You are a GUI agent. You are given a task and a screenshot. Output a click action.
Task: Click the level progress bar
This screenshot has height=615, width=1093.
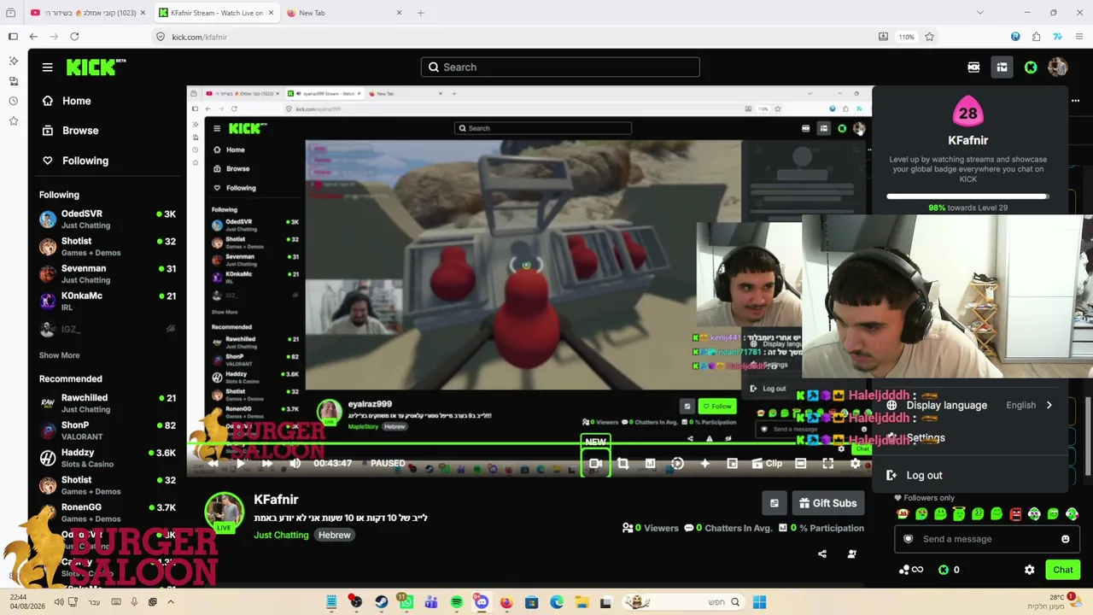pyautogui.click(x=967, y=196)
